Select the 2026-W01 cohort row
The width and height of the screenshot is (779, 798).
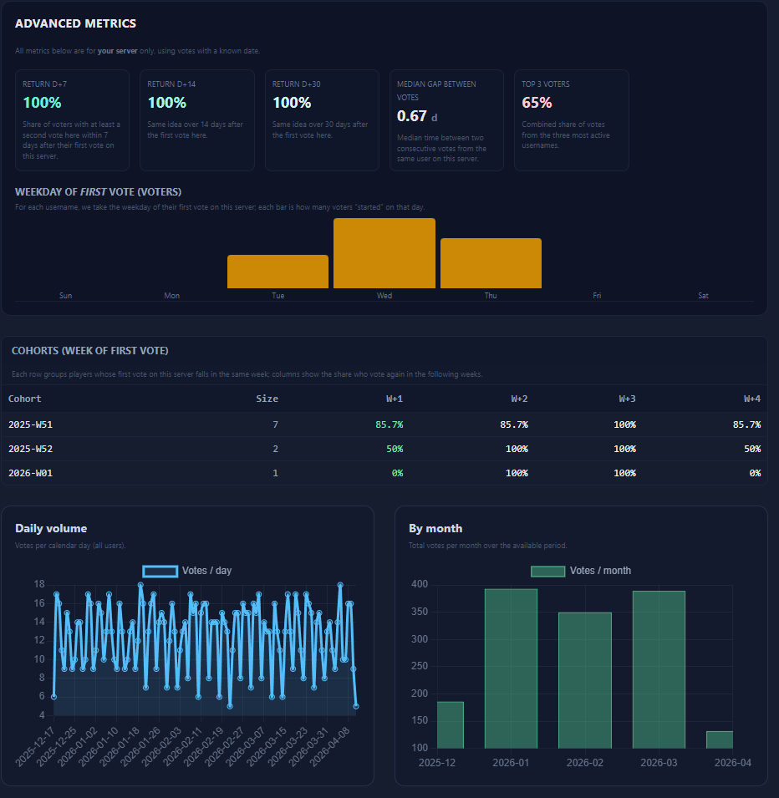384,473
